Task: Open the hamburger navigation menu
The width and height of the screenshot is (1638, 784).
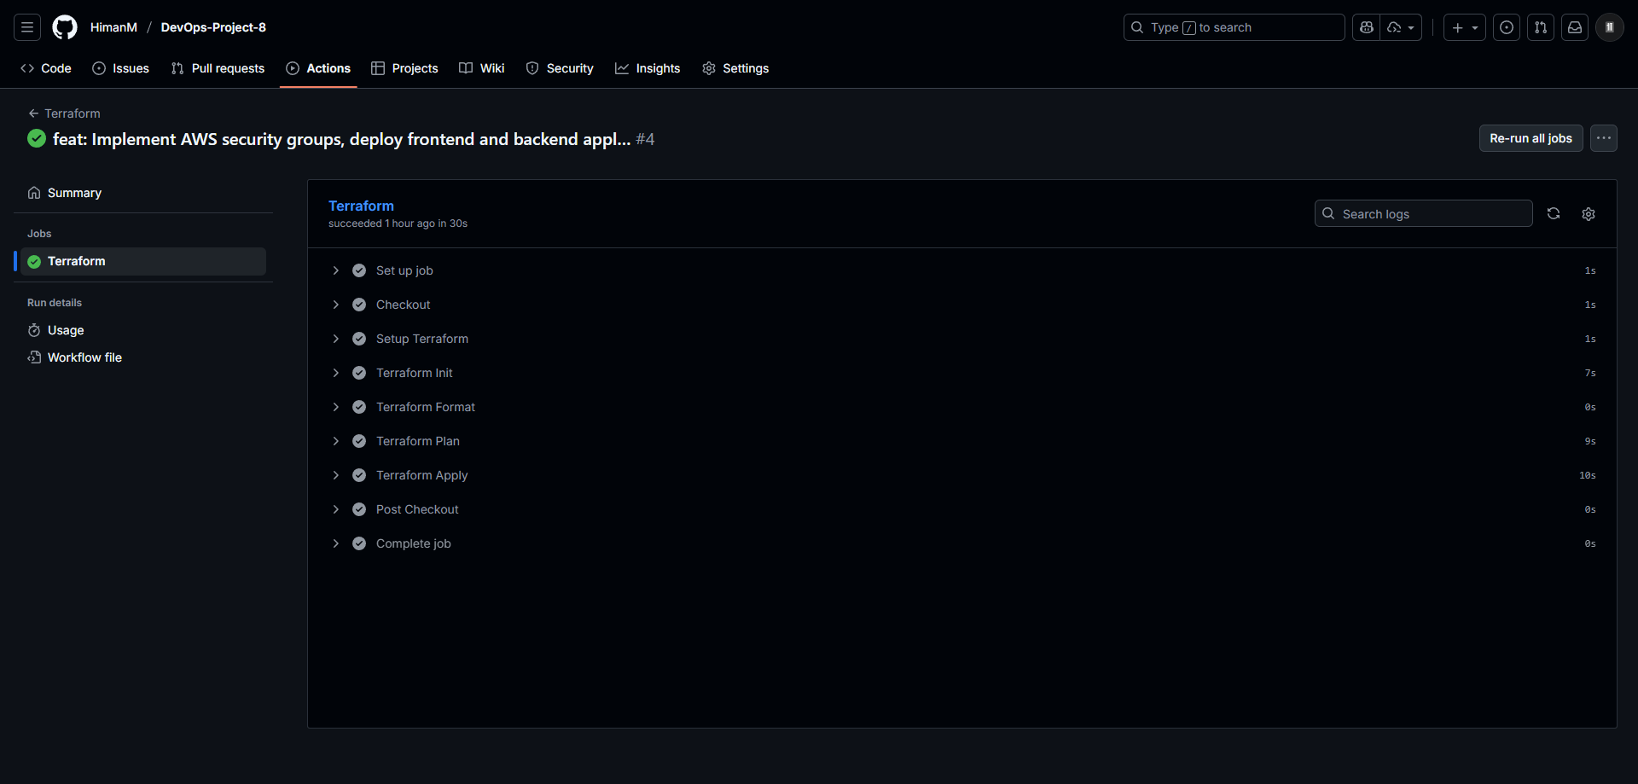Action: pyautogui.click(x=27, y=27)
